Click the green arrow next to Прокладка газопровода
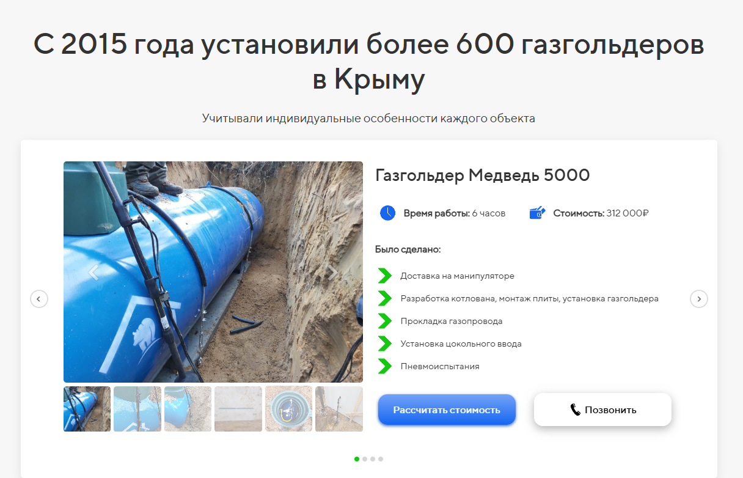 coord(384,321)
